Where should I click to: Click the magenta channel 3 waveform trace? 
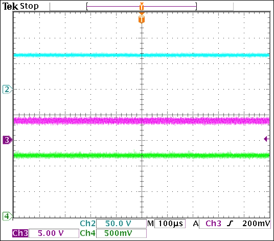tap(142, 121)
